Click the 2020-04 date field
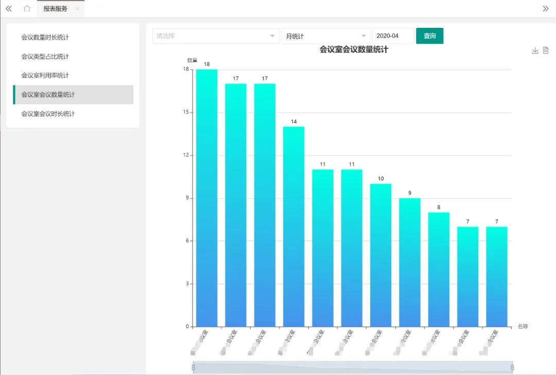The width and height of the screenshot is (556, 375). tap(392, 36)
